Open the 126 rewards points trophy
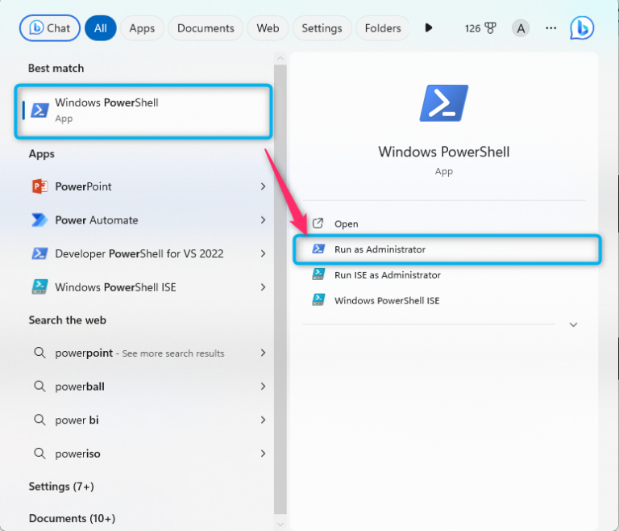 [x=480, y=28]
